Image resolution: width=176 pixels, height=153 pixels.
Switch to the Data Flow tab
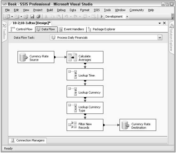46,29
